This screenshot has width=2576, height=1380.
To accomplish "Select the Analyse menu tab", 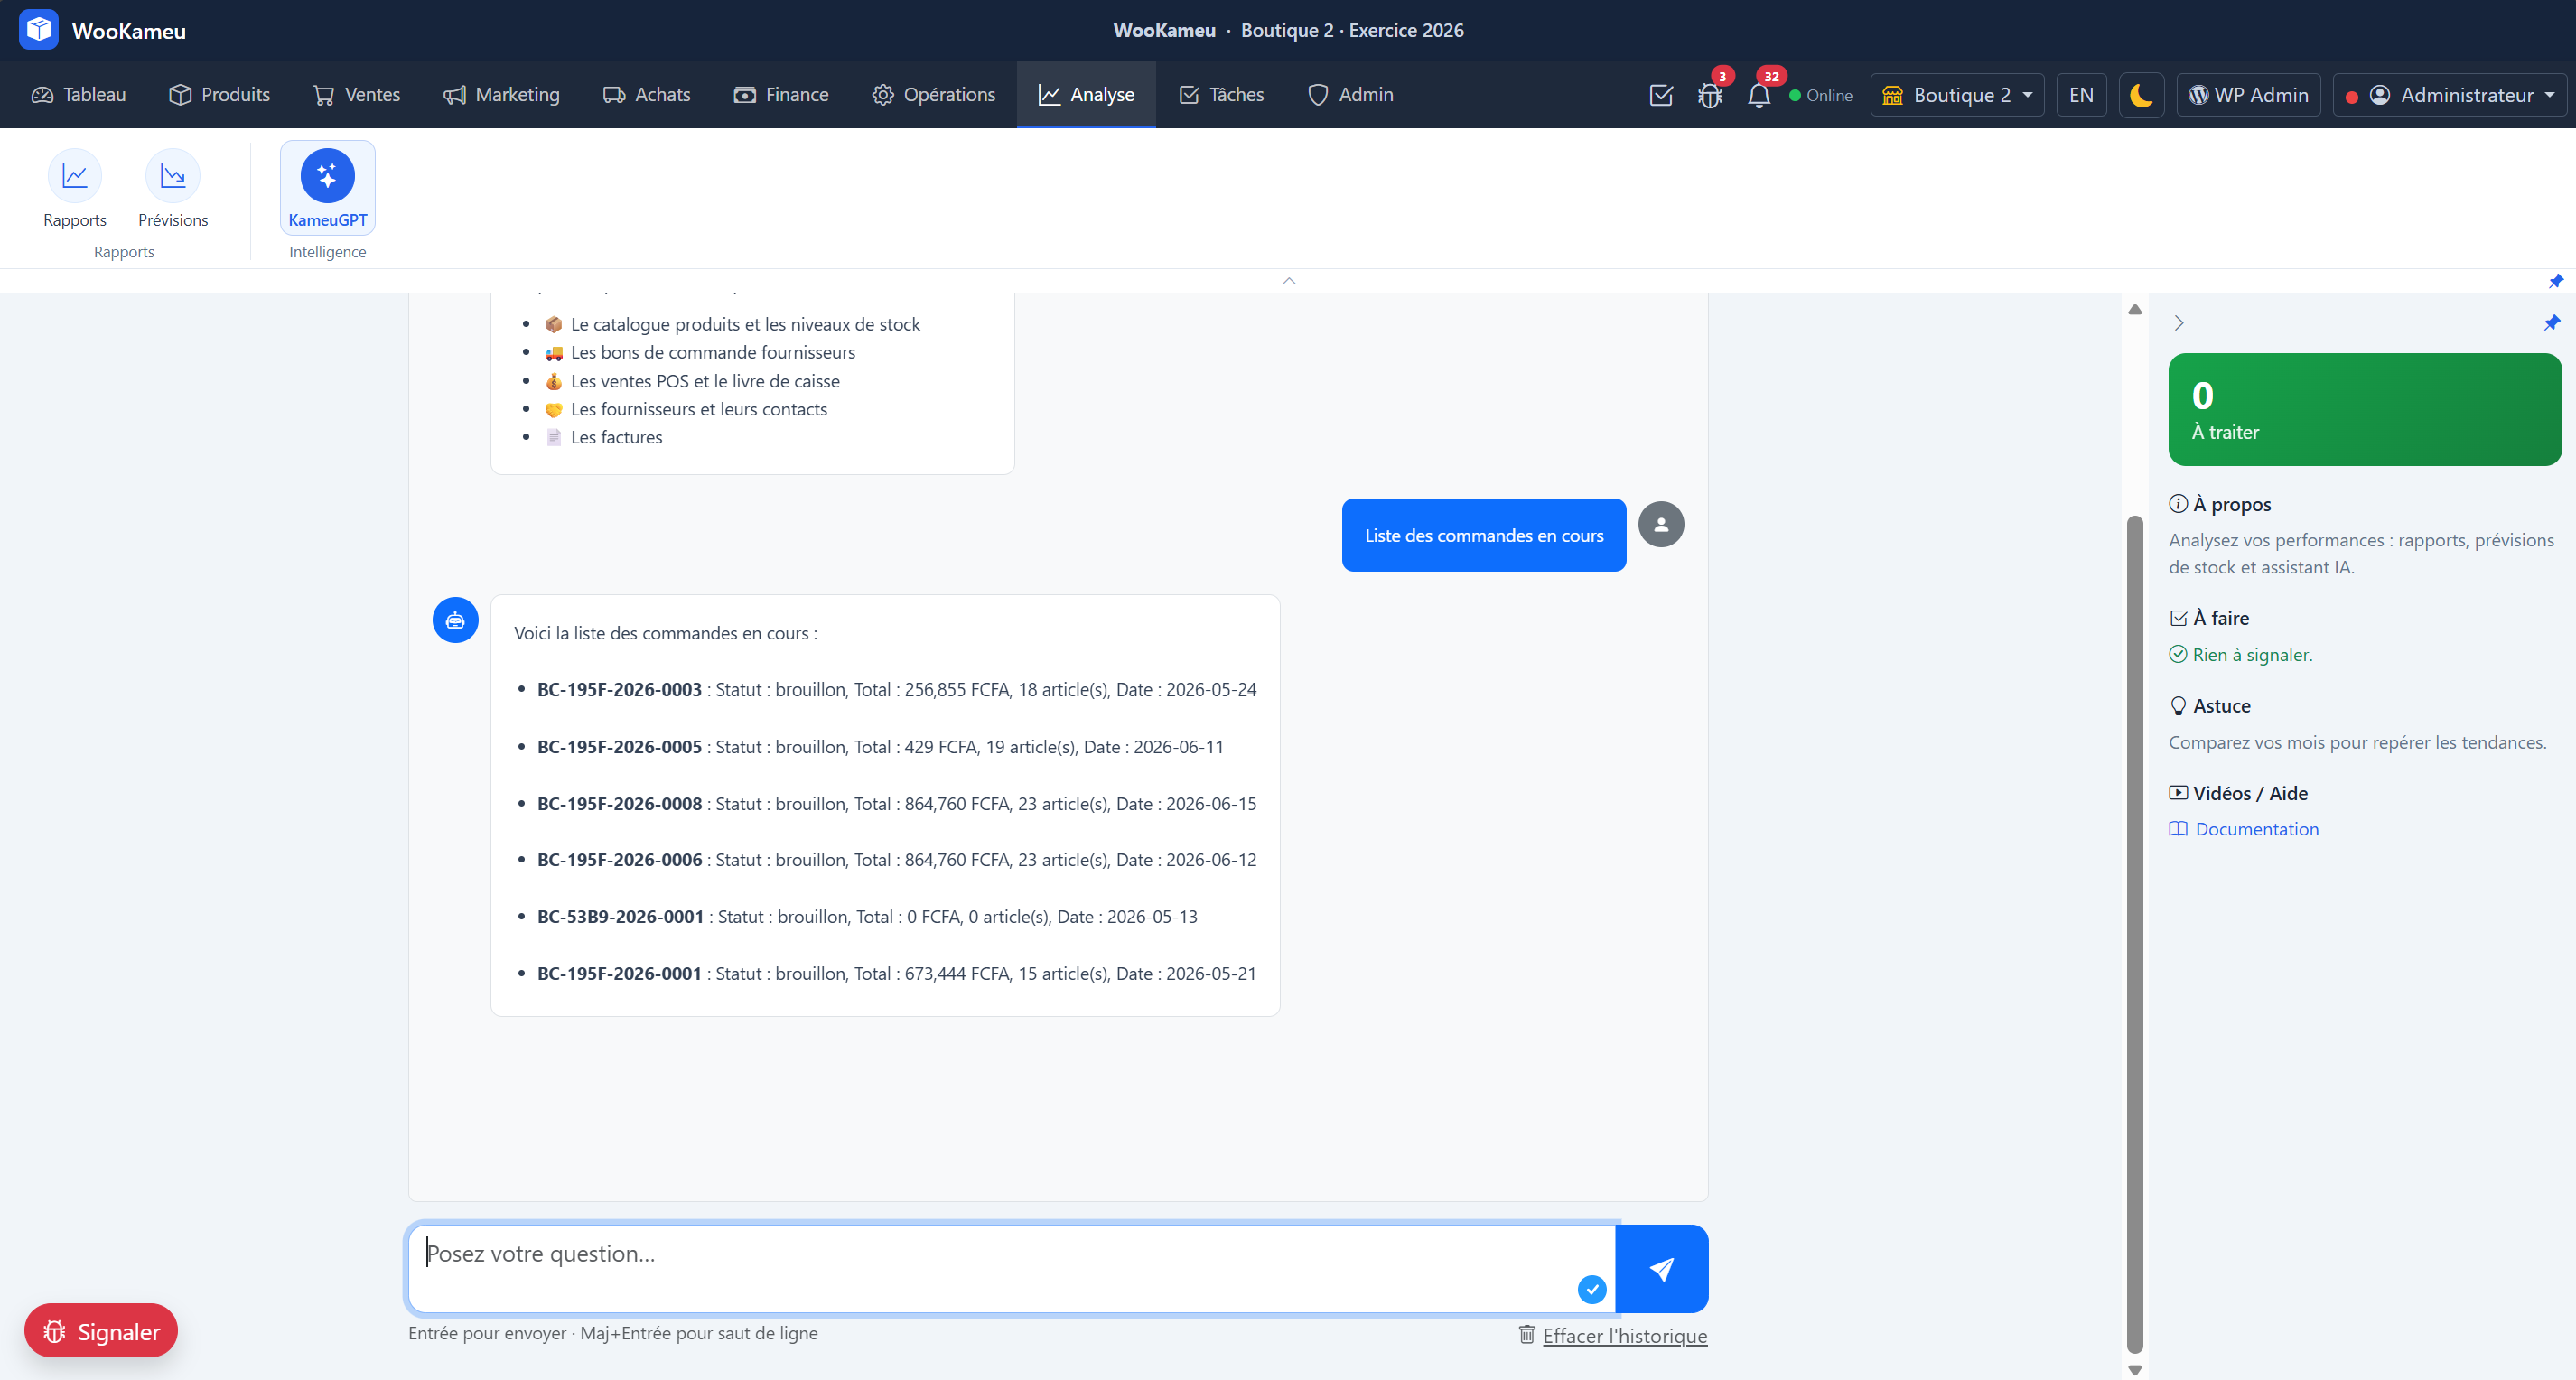I will [1086, 95].
